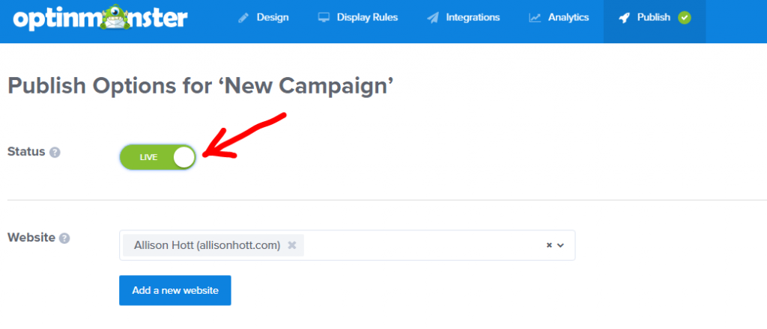Remove the Allison Hott website tag
This screenshot has width=767, height=329.
pyautogui.click(x=292, y=245)
